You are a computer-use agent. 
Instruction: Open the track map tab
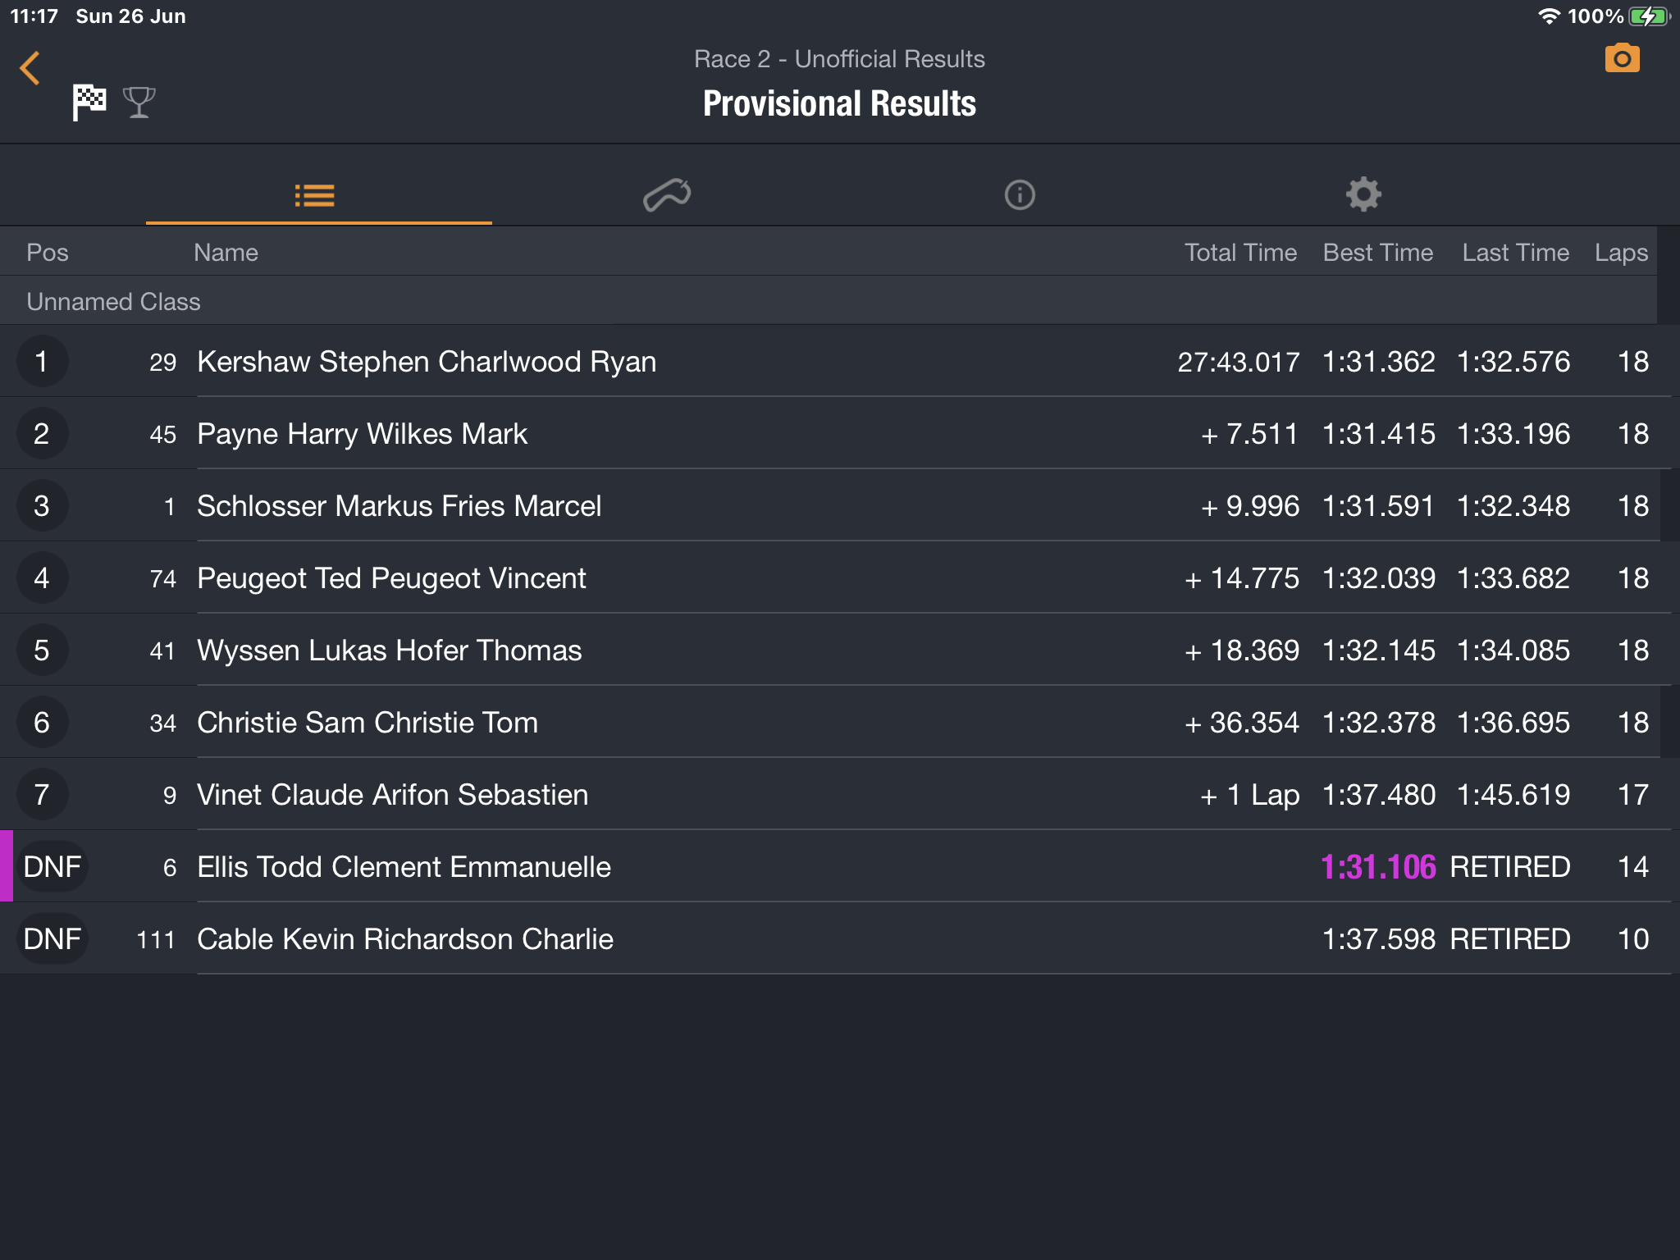click(x=667, y=195)
